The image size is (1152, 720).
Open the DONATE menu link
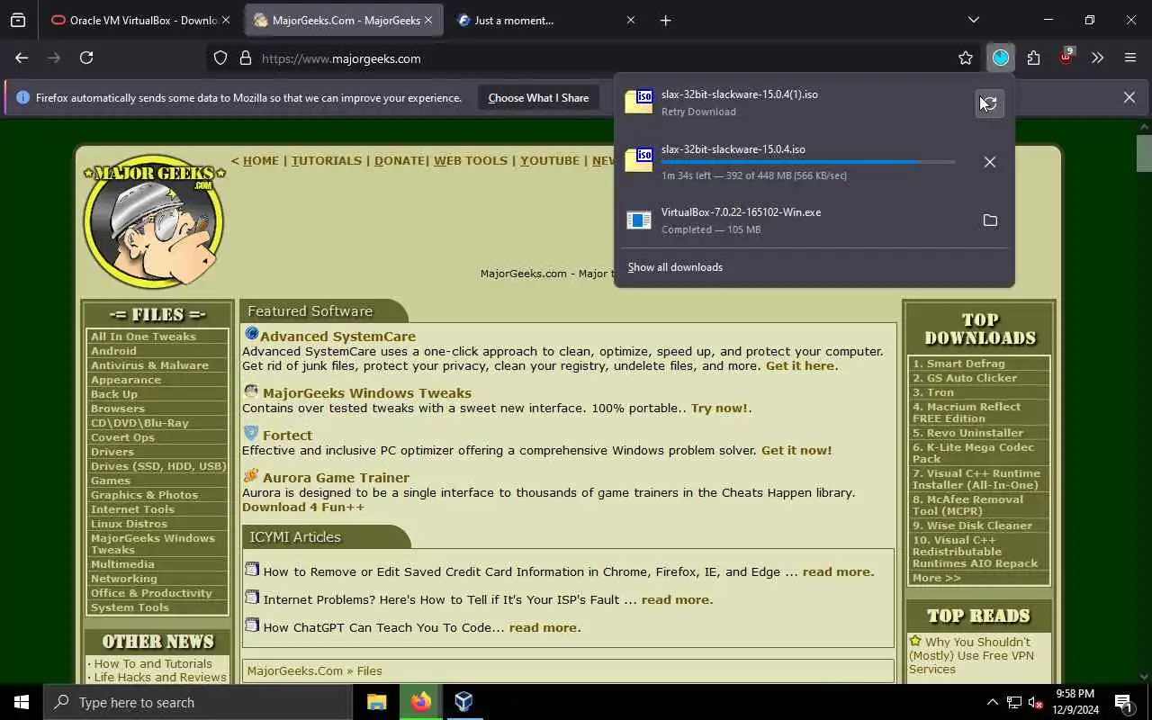400,161
